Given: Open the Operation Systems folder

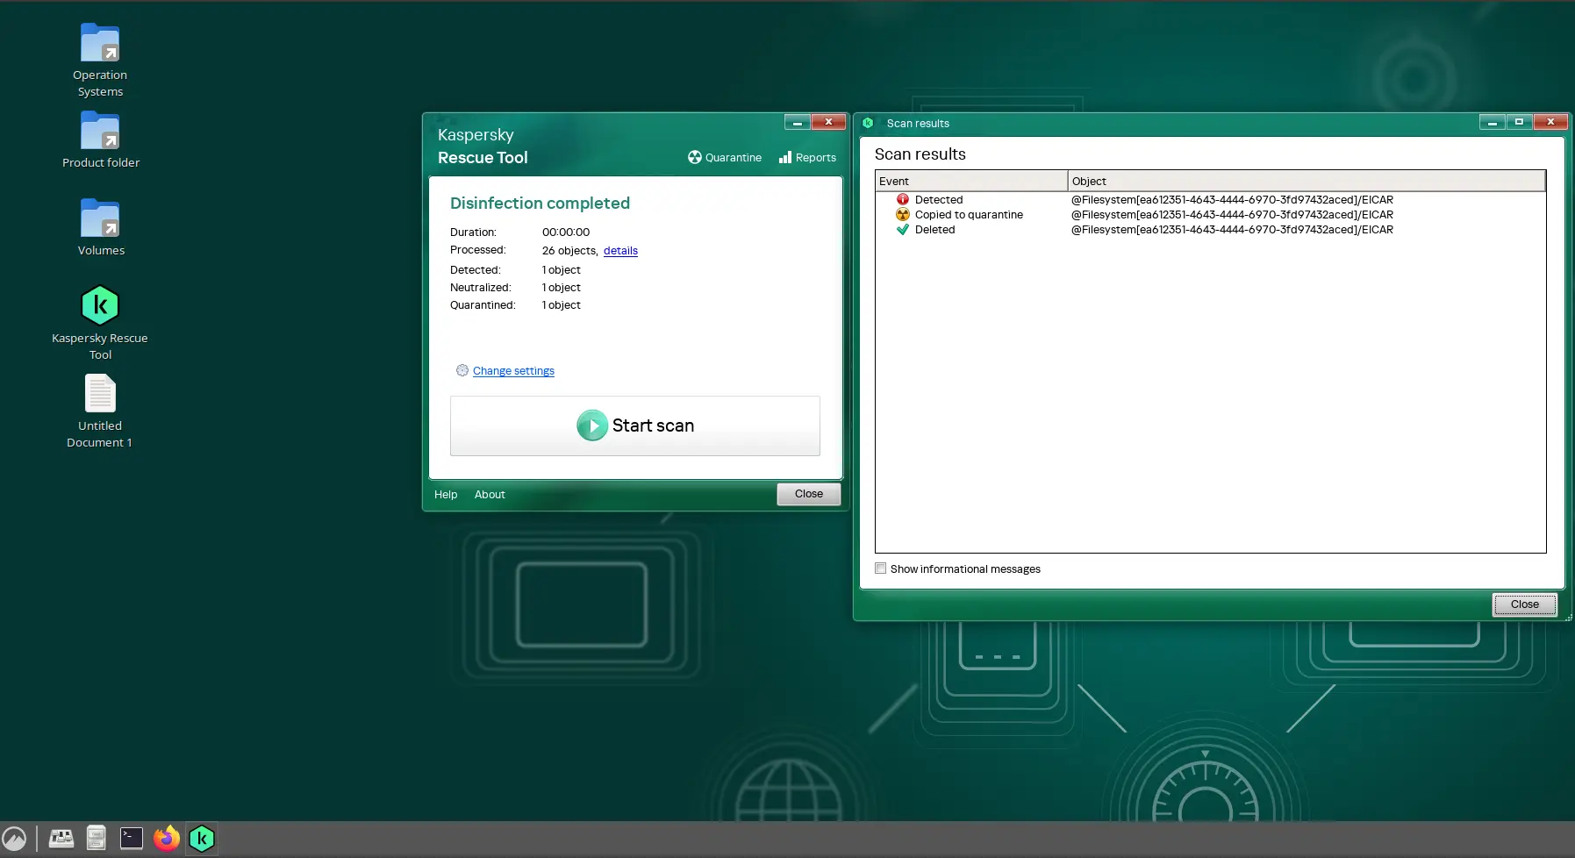Looking at the screenshot, I should pos(100,44).
